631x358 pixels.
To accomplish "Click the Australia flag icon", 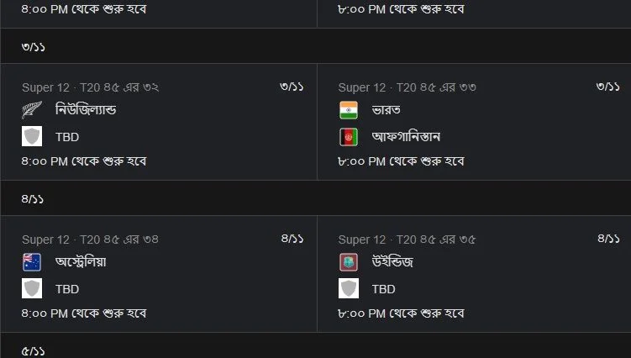I will (32, 262).
